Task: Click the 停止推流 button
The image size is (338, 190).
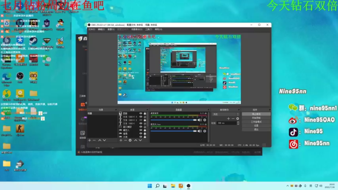Action: pyautogui.click(x=256, y=114)
